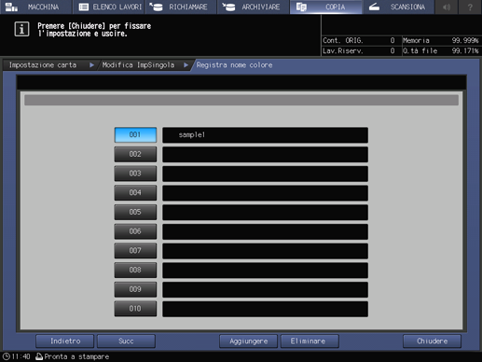The width and height of the screenshot is (482, 362).
Task: Select the COPIA tab
Action: [x=325, y=7]
